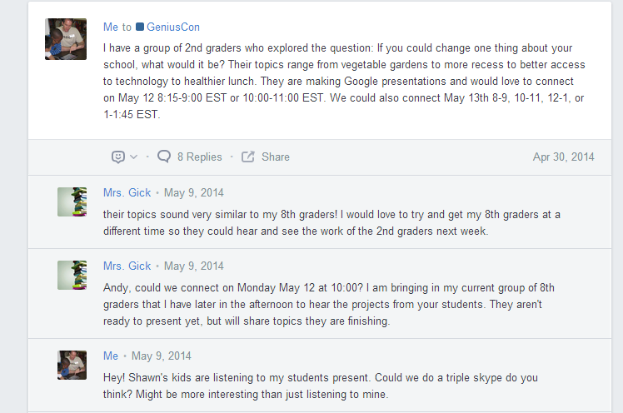The height and width of the screenshot is (413, 623).
Task: Click the "Me" author name in post header
Action: coord(111,27)
